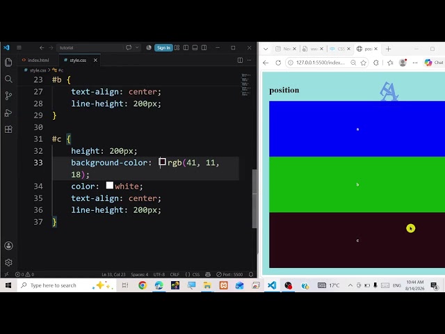Open VS Code from the taskbar
445x334 pixels.
272,285
